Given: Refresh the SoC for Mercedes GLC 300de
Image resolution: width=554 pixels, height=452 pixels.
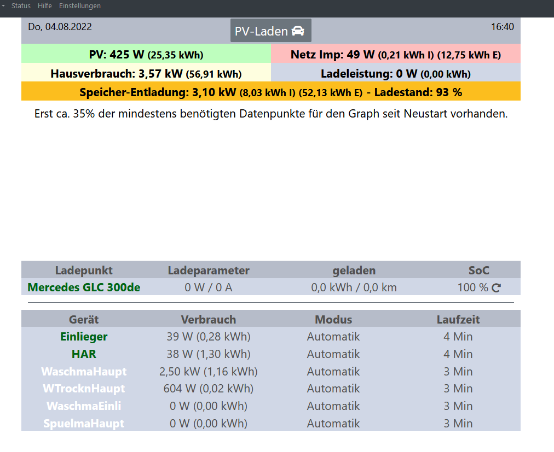Looking at the screenshot, I should [496, 287].
